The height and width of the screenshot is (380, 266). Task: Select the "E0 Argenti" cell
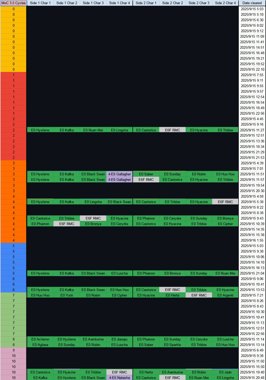tap(225, 295)
